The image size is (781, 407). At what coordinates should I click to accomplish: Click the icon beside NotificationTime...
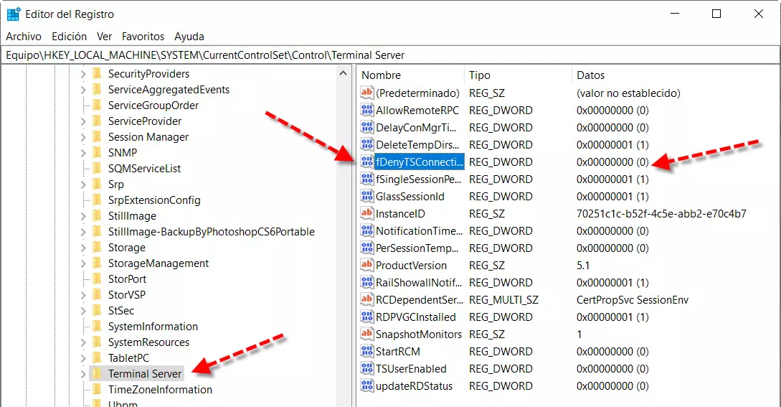[367, 230]
